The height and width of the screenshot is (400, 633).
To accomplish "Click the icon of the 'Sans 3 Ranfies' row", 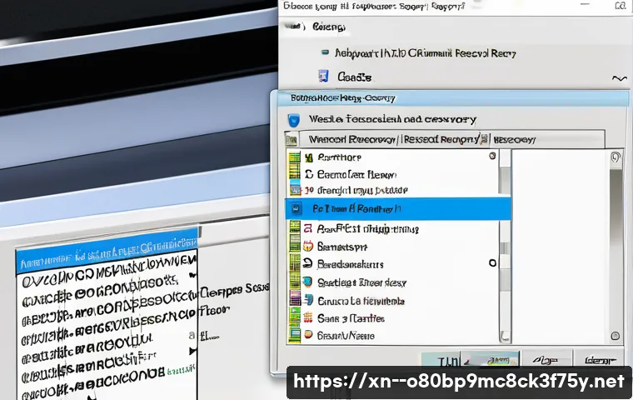I will (308, 317).
